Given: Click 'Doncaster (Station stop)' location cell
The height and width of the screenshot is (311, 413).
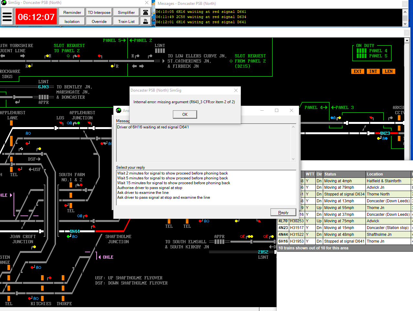Looking at the screenshot, I should pos(388,228).
